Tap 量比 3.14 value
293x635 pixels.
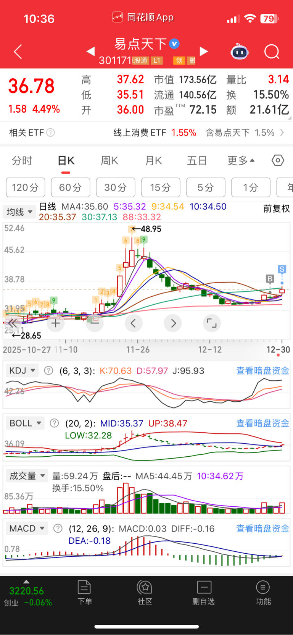258,79
